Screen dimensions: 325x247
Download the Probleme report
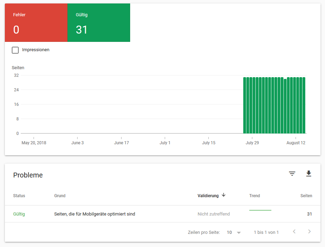click(309, 174)
